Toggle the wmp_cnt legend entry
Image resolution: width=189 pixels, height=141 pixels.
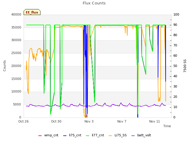coord(48,135)
